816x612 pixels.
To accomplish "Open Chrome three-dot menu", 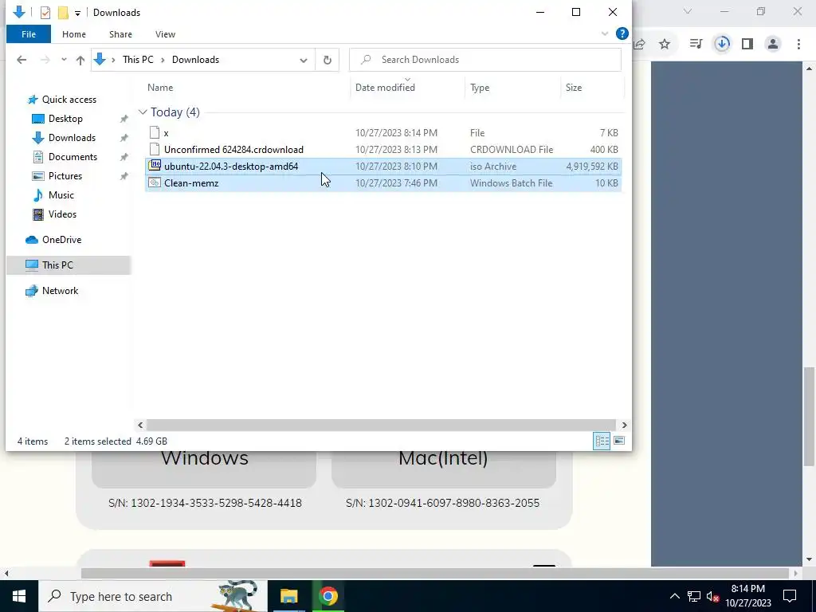I will click(x=798, y=45).
